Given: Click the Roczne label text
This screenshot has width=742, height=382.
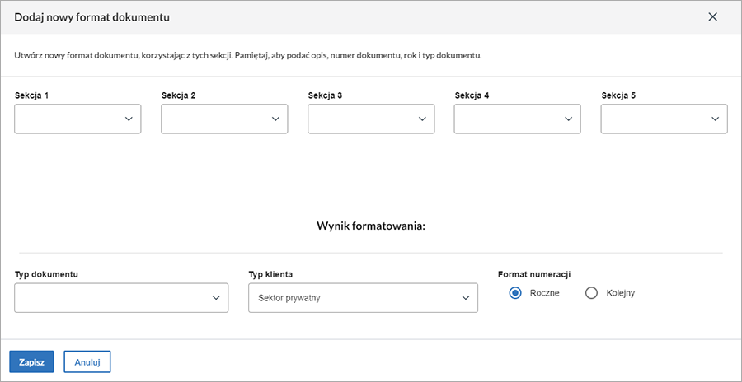Looking at the screenshot, I should tap(545, 293).
